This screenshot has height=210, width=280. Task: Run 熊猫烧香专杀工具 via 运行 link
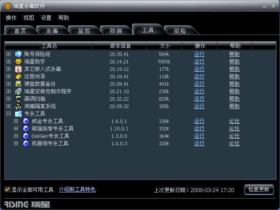click(199, 129)
